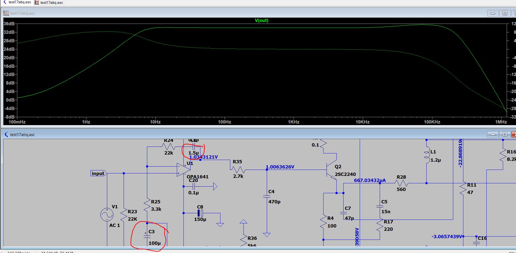Select capacitor C7 symbol

click(x=343, y=213)
